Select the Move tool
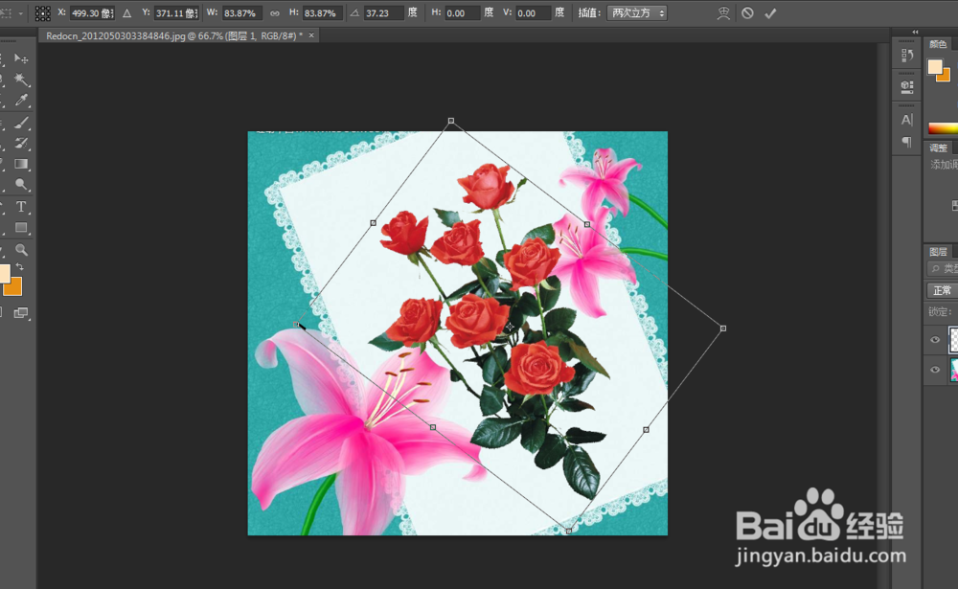Screen dimensions: 958x589 21,58
